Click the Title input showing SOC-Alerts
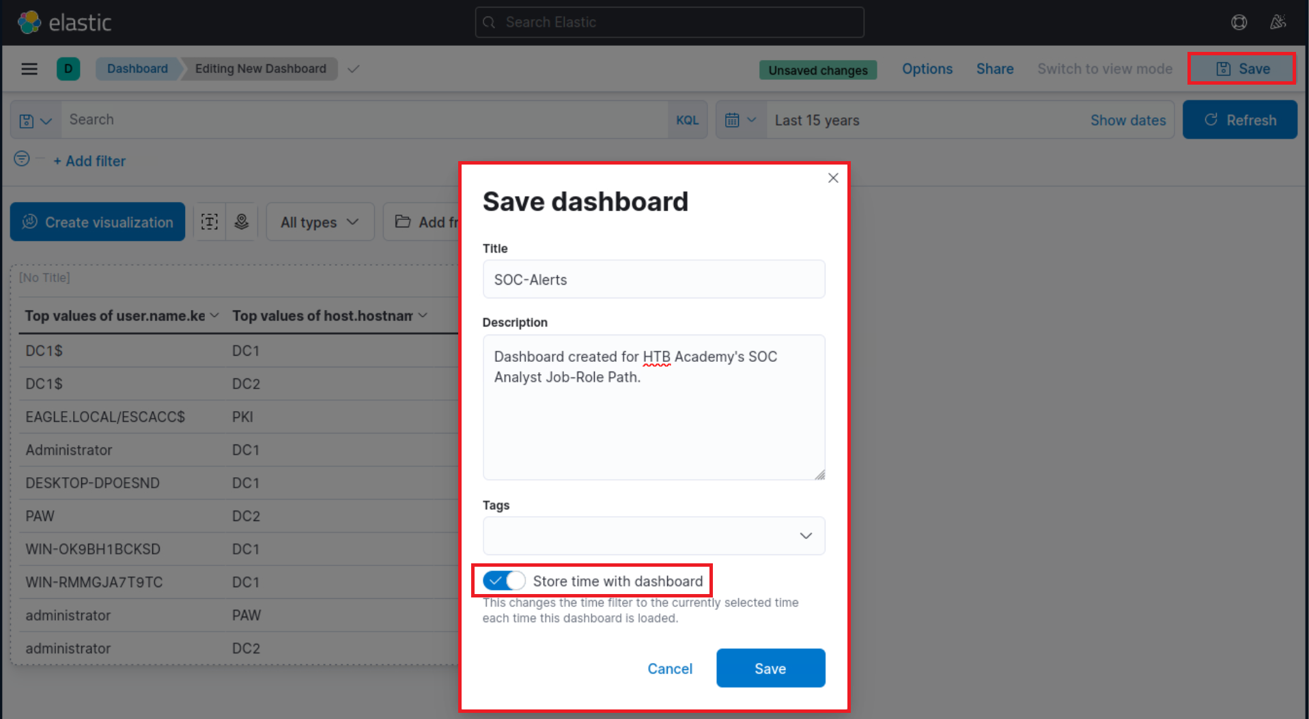Image resolution: width=1309 pixels, height=719 pixels. coord(653,279)
